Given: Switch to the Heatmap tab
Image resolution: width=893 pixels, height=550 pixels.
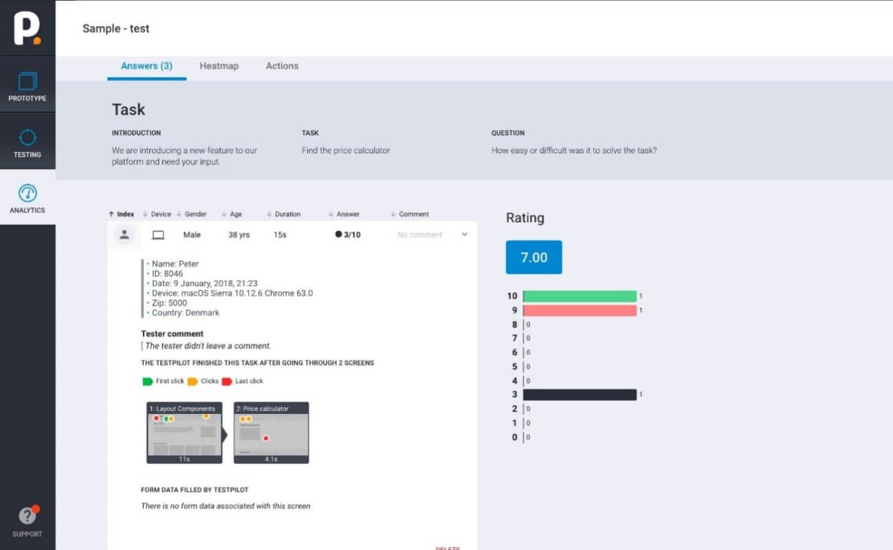Looking at the screenshot, I should point(219,66).
